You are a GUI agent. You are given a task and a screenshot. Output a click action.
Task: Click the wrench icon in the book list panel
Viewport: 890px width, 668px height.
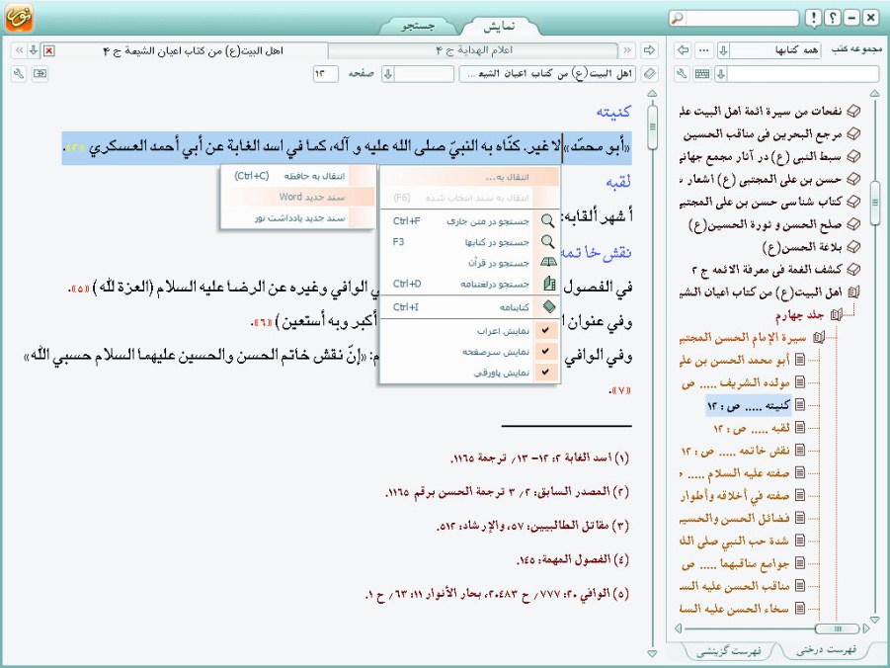coord(683,74)
